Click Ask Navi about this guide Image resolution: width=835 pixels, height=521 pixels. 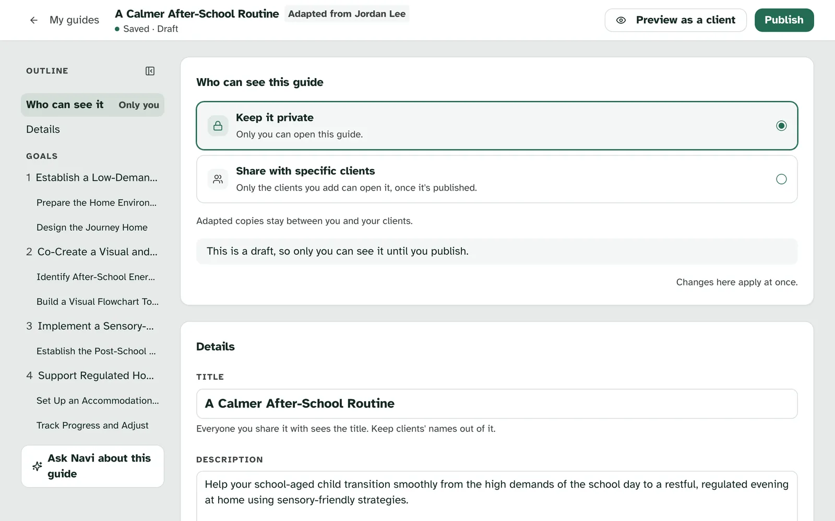92,466
